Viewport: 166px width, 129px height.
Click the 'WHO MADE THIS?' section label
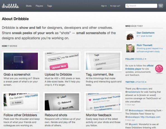point(134,26)
